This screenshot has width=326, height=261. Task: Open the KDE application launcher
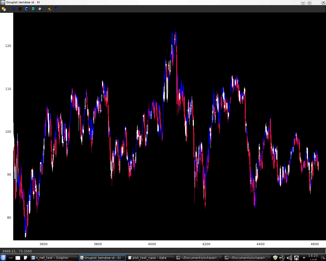pyautogui.click(x=3, y=258)
